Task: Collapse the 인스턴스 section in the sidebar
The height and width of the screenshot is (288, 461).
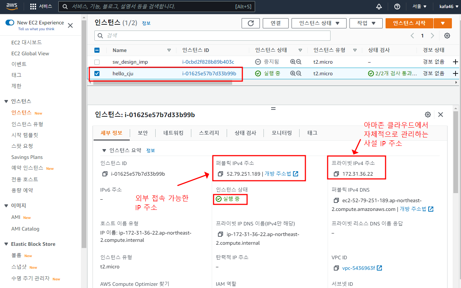Action: pyautogui.click(x=6, y=101)
